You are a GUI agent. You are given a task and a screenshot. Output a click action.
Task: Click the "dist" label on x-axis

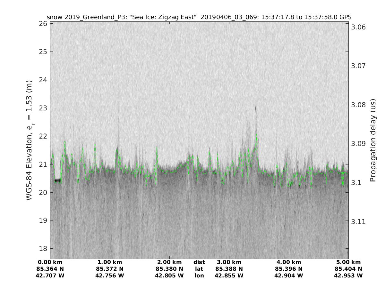[199, 262]
